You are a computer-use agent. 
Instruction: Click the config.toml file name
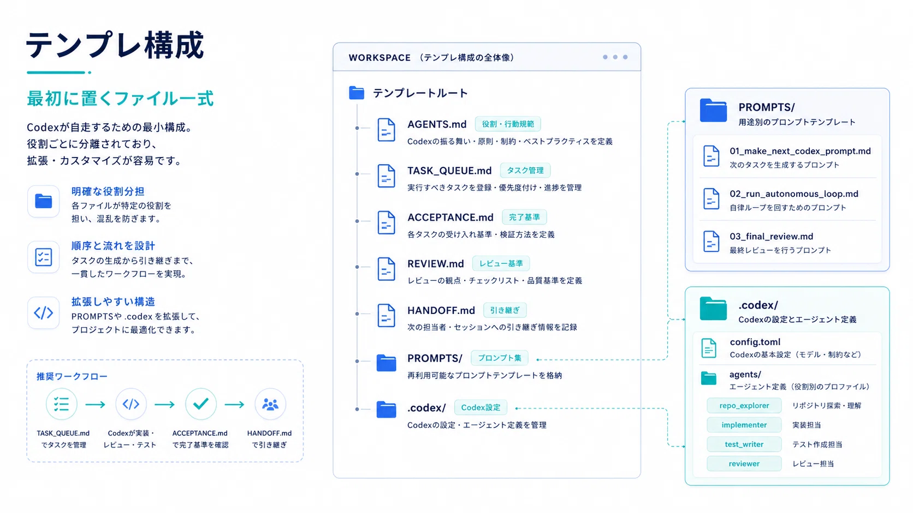click(755, 342)
